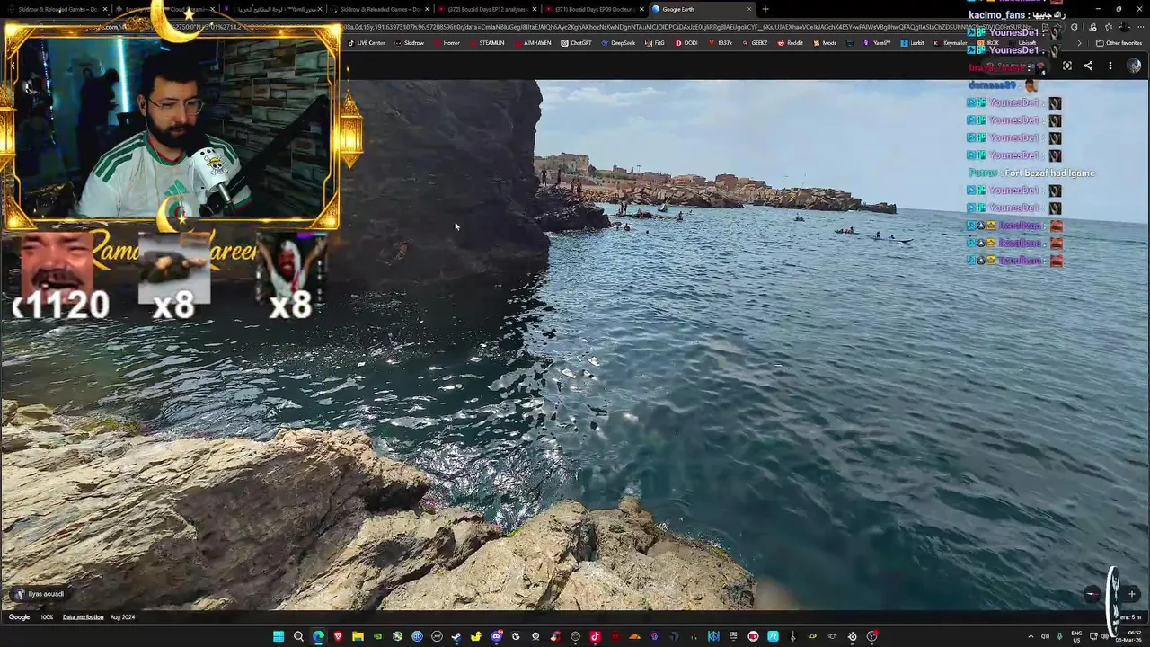Open the Windows Start menu
The height and width of the screenshot is (647, 1150).
[279, 636]
